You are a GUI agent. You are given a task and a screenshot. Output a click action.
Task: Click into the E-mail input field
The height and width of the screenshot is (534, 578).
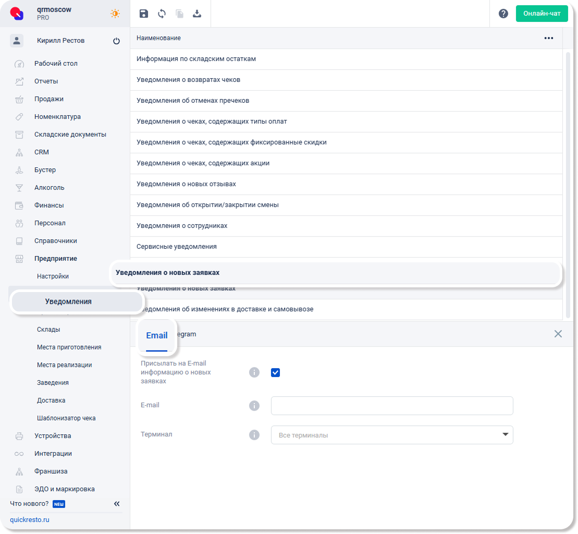click(x=392, y=406)
